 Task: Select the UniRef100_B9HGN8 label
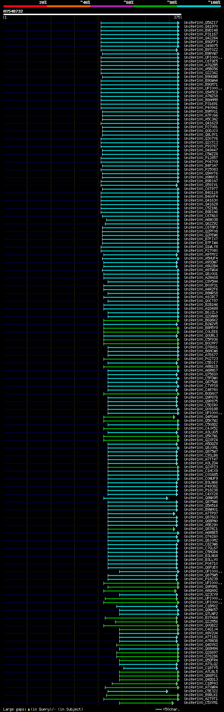(x=201, y=77)
